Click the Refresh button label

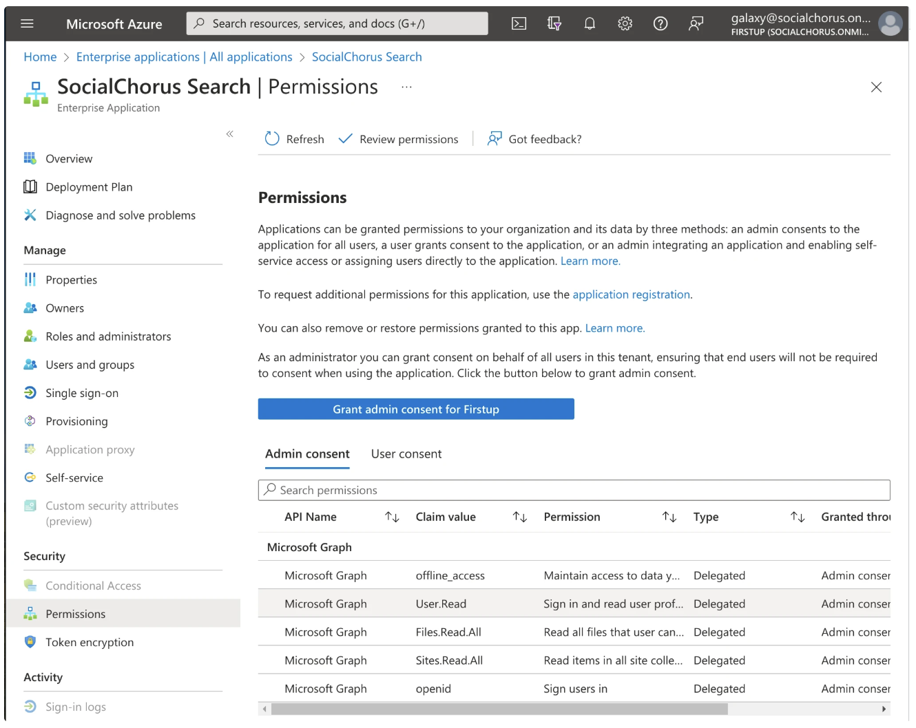[305, 139]
